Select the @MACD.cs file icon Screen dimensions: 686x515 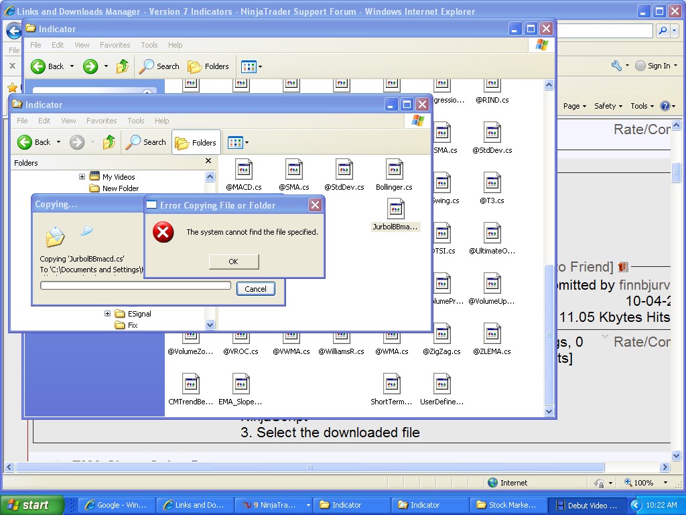point(244,175)
